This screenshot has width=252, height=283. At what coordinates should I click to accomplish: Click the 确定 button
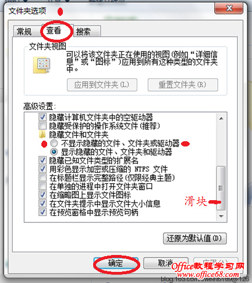pos(116,263)
